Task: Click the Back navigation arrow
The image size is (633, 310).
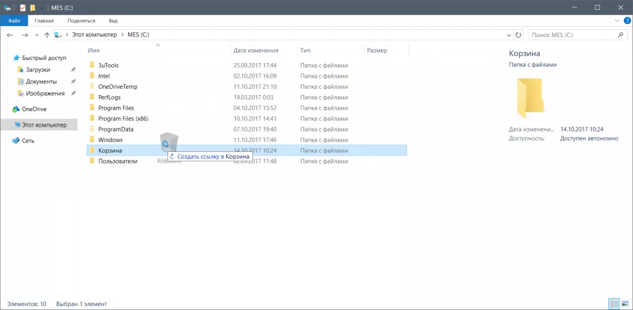Action: (9, 35)
